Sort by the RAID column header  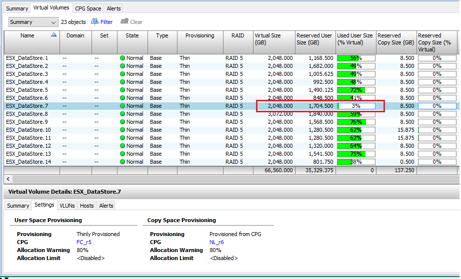tap(238, 42)
